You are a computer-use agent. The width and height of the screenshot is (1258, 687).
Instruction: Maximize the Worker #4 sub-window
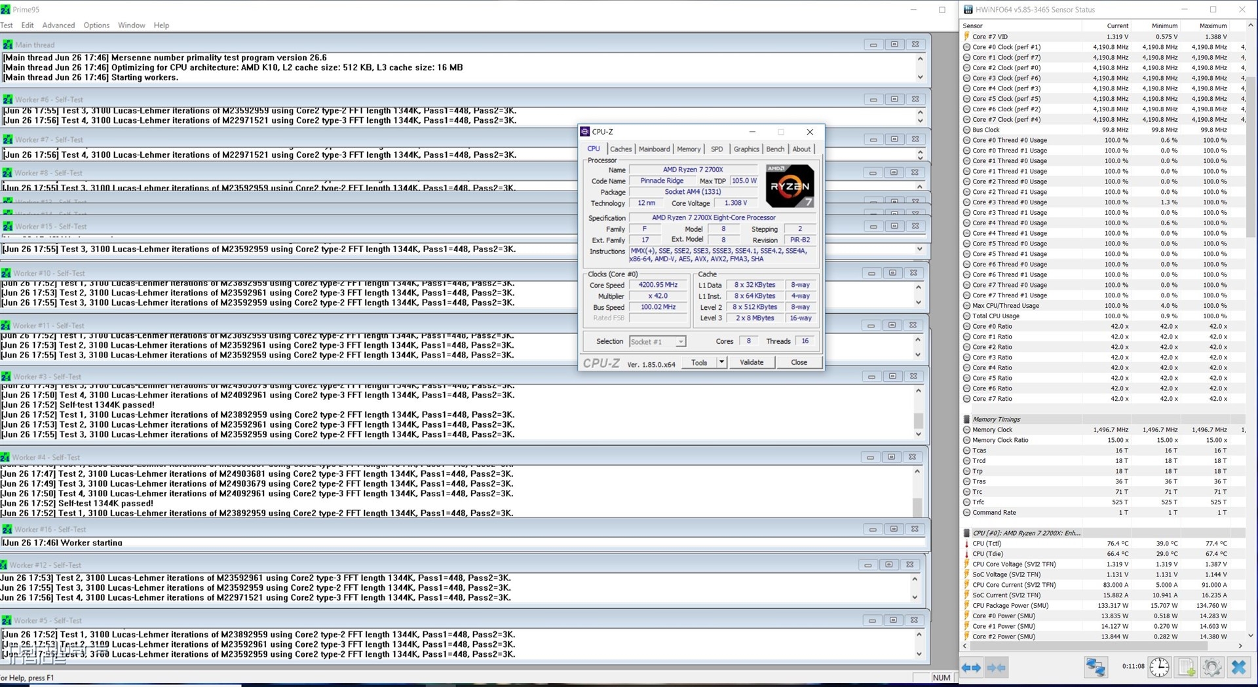point(891,457)
